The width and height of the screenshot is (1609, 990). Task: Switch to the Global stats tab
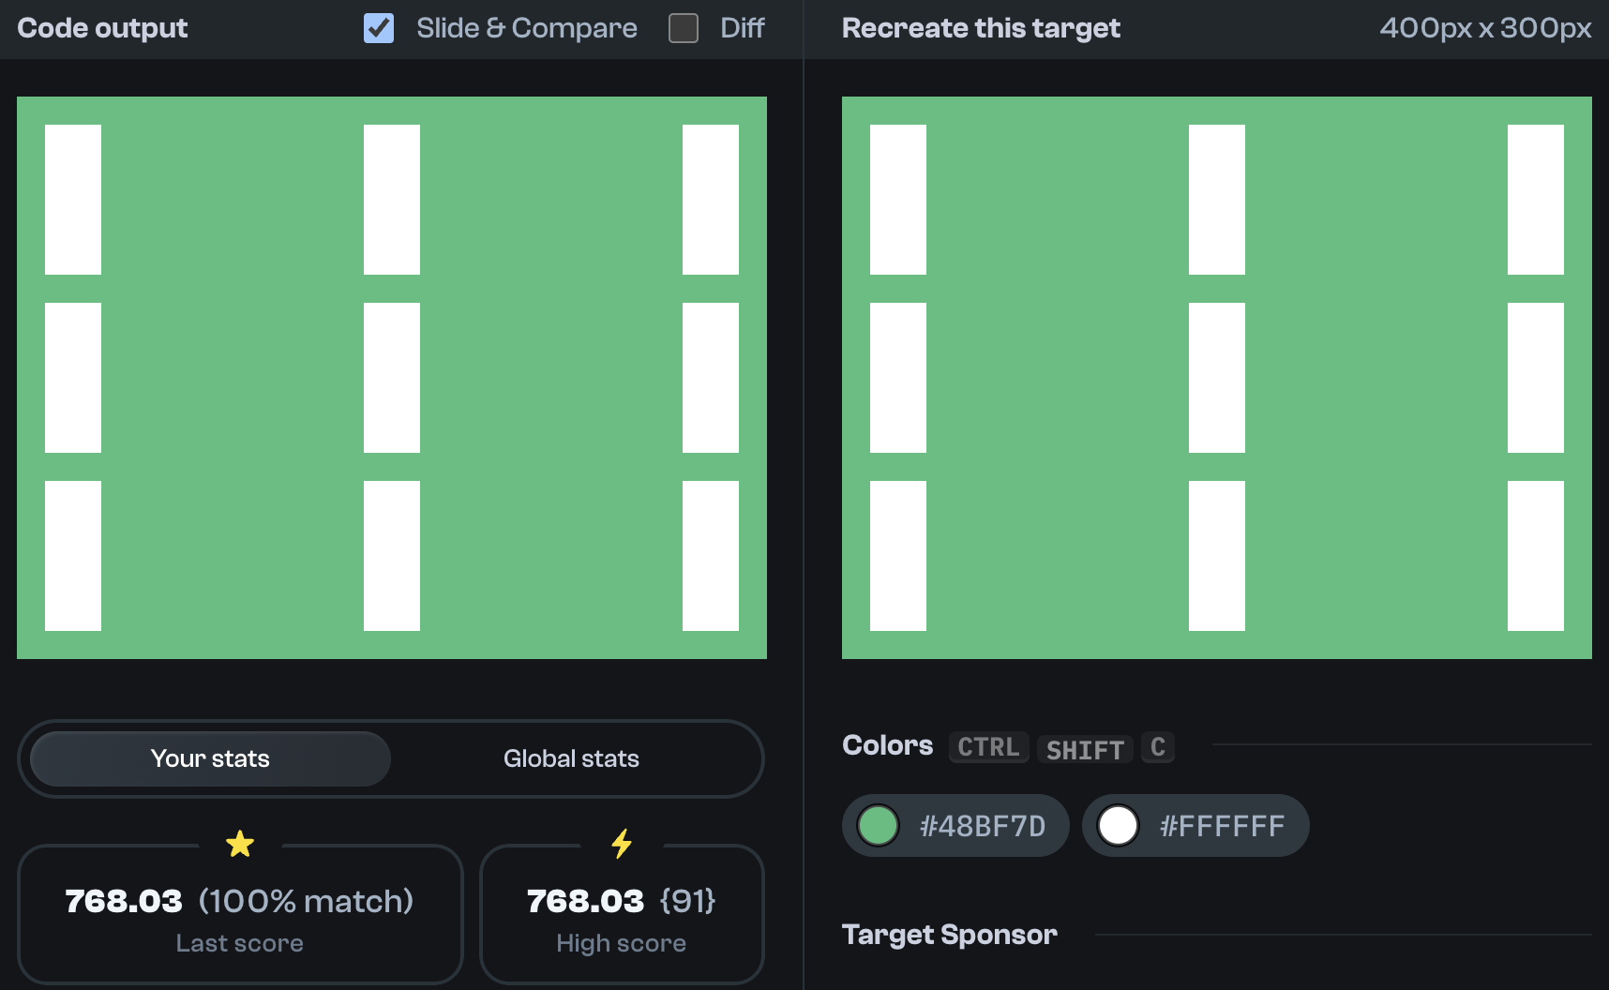pos(571,758)
